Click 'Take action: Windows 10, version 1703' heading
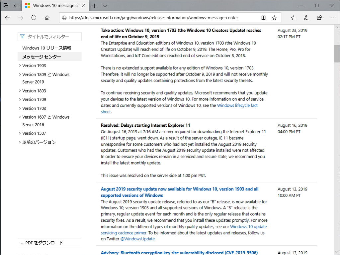Screen dimensions: 340x255 coord(181,34)
